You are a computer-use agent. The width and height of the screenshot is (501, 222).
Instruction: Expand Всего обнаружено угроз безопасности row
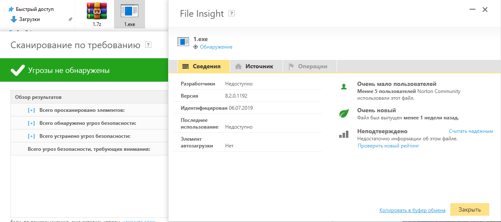coord(31,123)
